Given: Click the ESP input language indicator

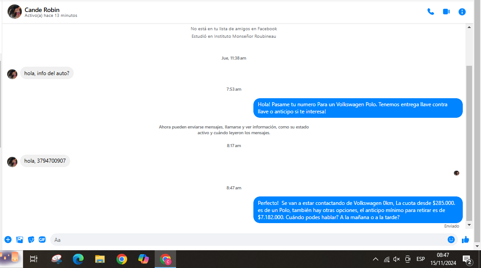Looking at the screenshot, I should (421, 259).
